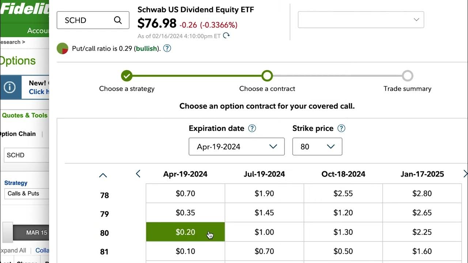Click the bullish label in put/call ratio
Image resolution: width=468 pixels, height=263 pixels.
(146, 48)
